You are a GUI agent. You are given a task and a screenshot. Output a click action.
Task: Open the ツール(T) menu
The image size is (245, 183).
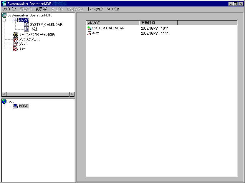57,9
